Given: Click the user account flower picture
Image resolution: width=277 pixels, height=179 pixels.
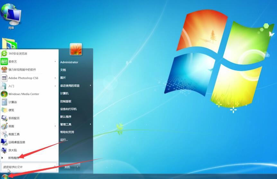Looking at the screenshot, I should [x=76, y=49].
